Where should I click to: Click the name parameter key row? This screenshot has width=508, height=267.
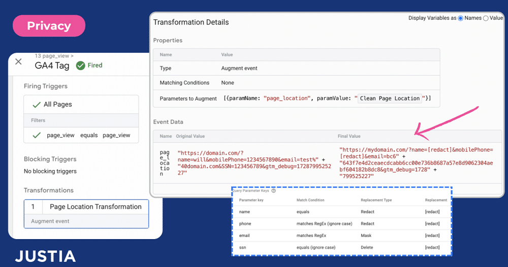pyautogui.click(x=342, y=212)
